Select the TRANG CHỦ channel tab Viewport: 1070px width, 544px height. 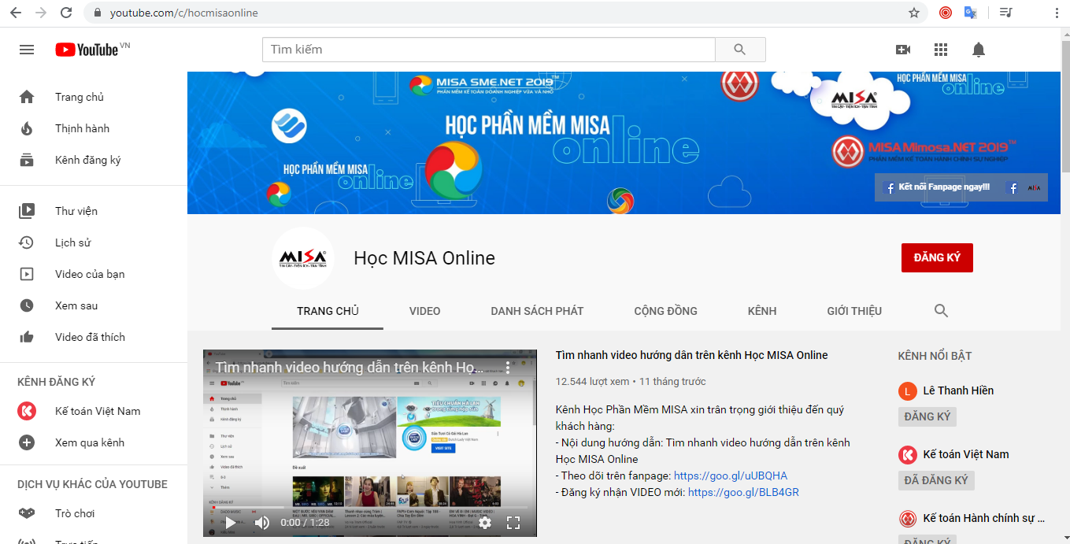tap(328, 311)
